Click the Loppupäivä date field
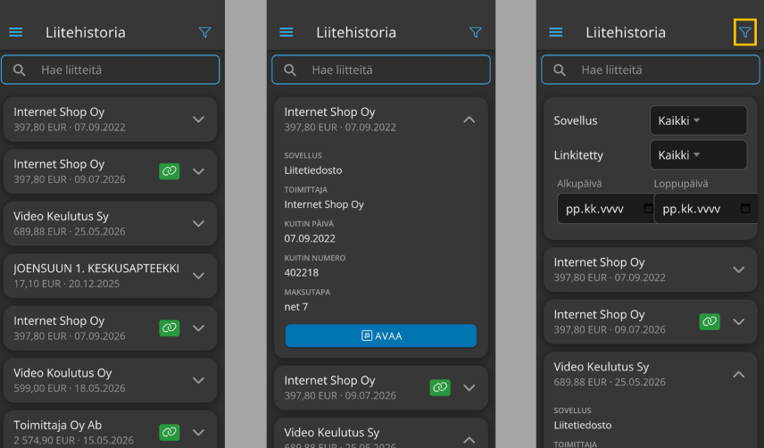This screenshot has width=764, height=448. click(x=705, y=209)
